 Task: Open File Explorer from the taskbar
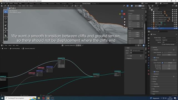39,98
